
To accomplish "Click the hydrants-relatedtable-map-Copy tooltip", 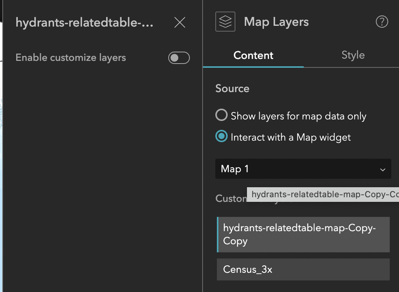I will coord(323,195).
